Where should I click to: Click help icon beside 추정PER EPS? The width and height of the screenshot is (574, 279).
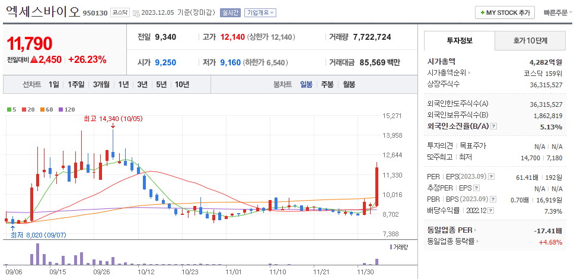pos(476,188)
